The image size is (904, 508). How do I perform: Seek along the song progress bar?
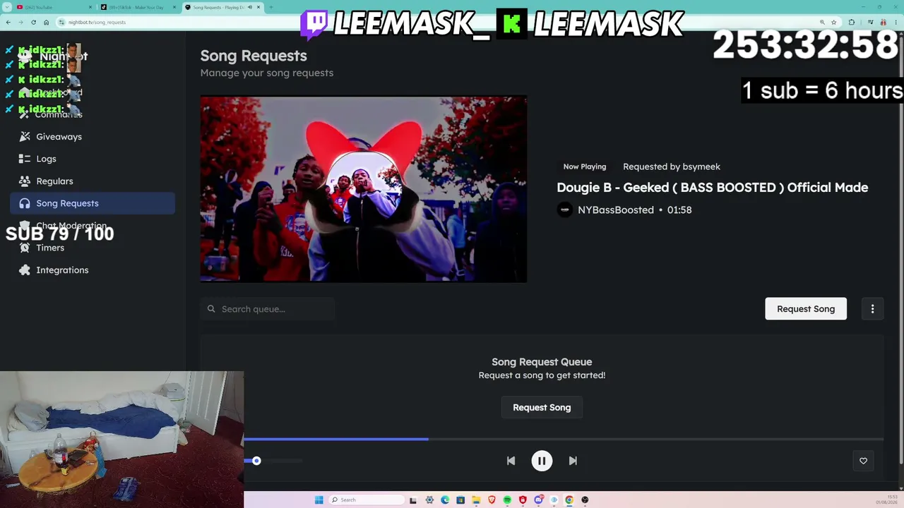click(564, 439)
